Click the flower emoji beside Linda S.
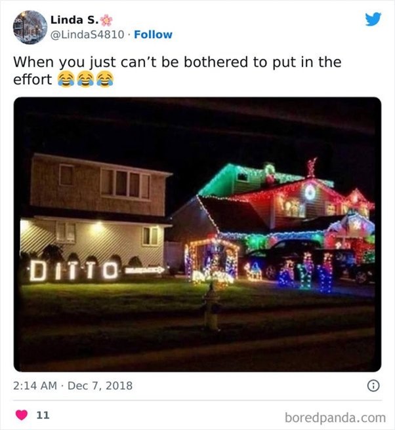Screen dimensions: 395x430 [106, 20]
